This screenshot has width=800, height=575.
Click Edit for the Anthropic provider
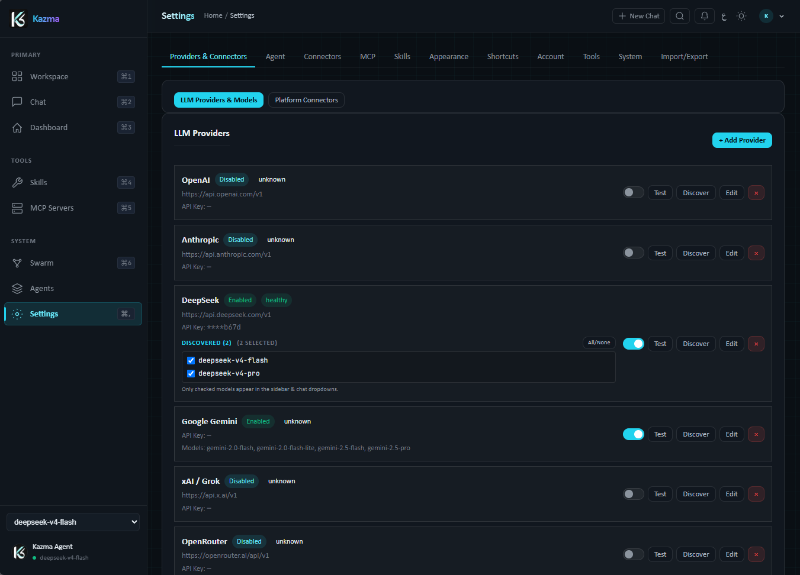[x=732, y=253]
